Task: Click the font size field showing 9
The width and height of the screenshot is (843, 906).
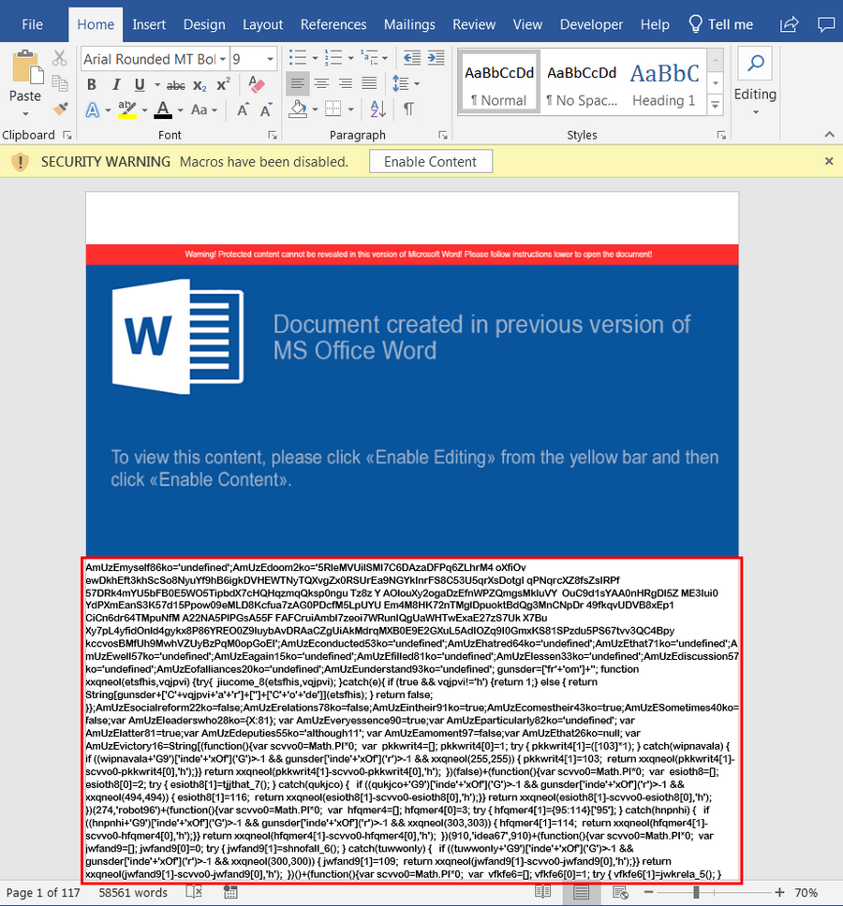Action: tap(247, 59)
